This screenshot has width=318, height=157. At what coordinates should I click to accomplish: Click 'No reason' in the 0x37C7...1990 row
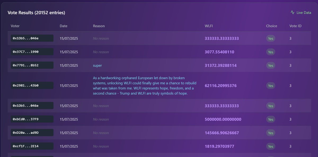click(101, 52)
